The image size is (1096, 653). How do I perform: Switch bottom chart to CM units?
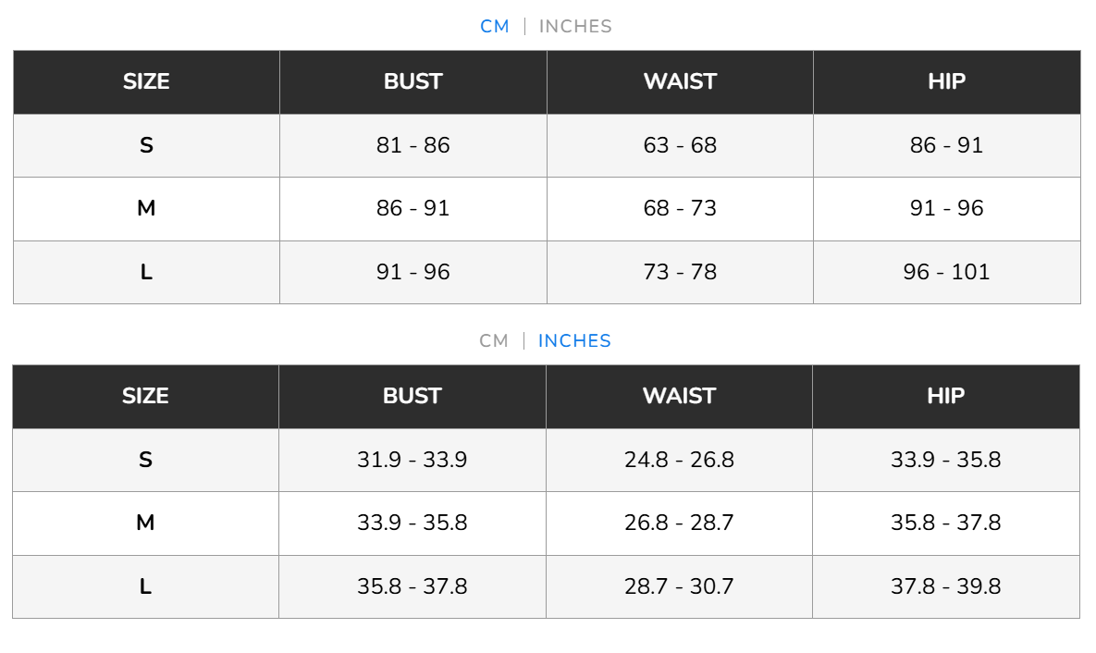(494, 341)
